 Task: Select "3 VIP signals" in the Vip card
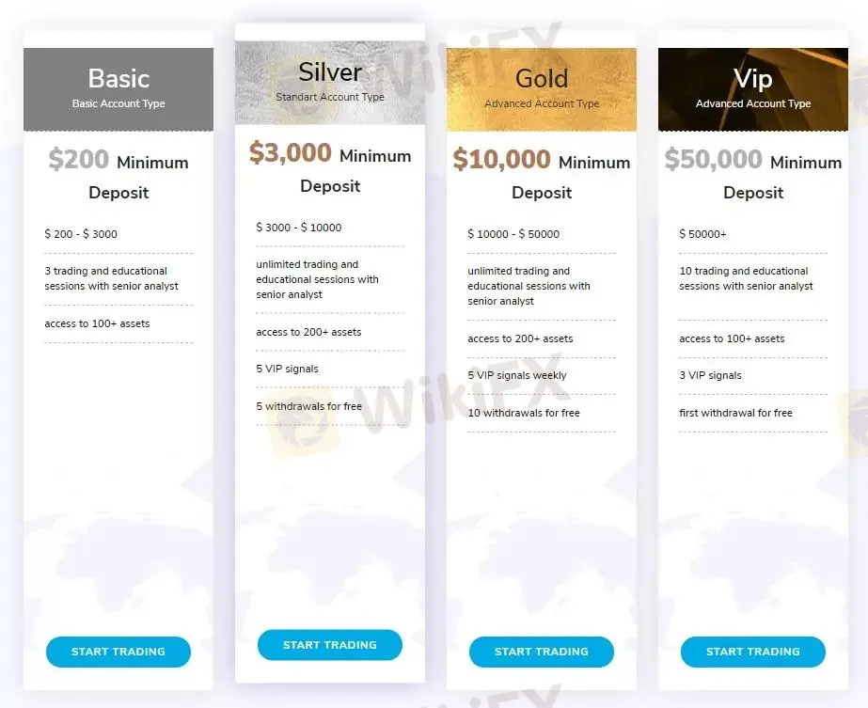click(710, 375)
